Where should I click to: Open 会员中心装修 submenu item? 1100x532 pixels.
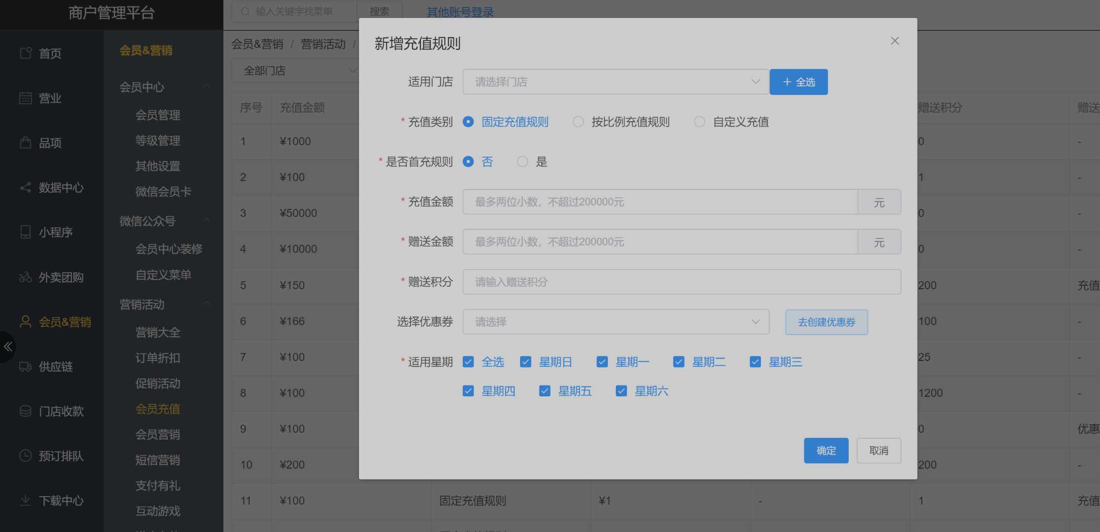pyautogui.click(x=169, y=249)
